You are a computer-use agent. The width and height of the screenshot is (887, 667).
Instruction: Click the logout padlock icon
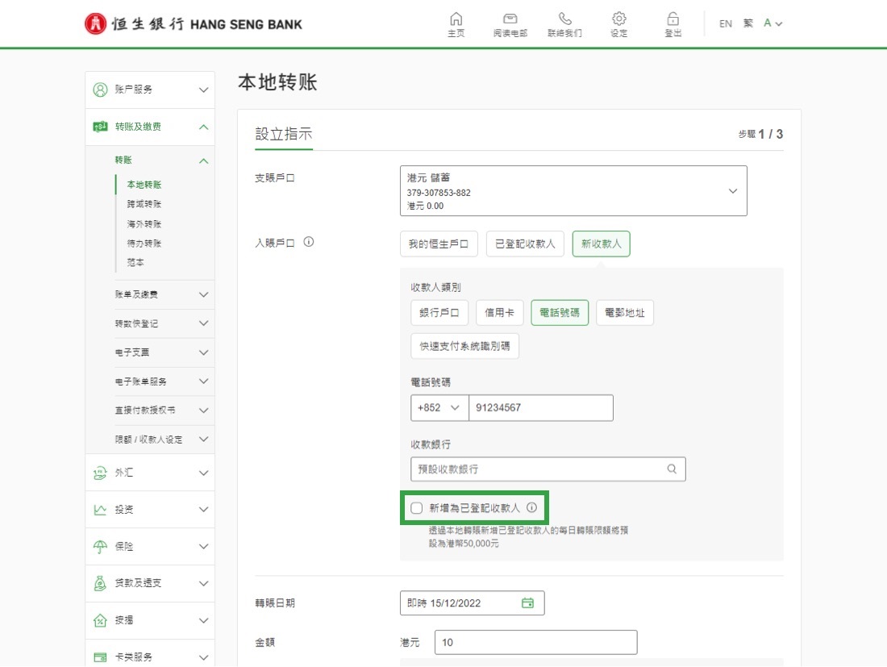(x=673, y=19)
